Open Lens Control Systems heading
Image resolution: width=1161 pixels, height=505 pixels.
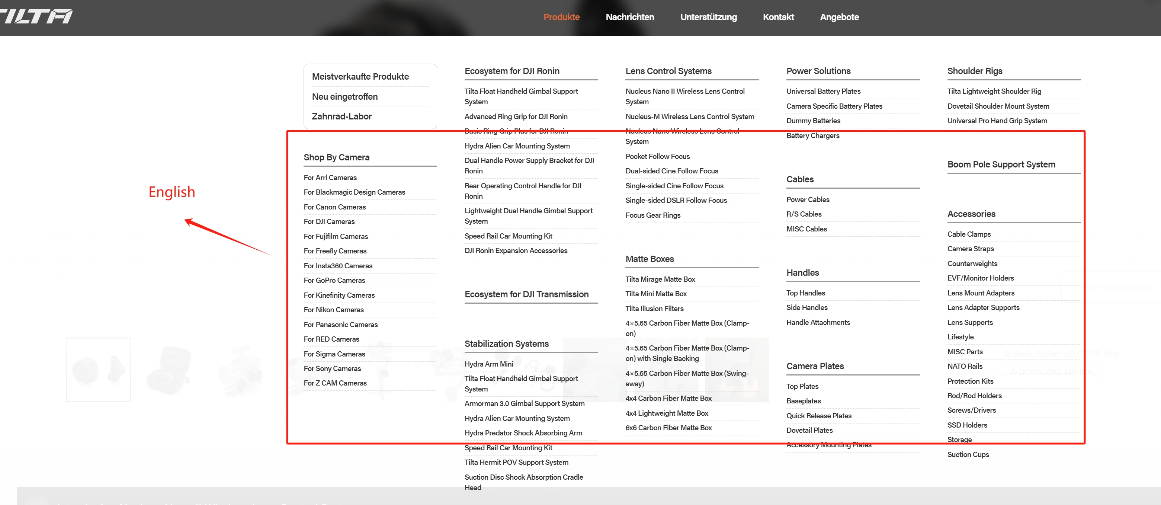[x=668, y=71]
